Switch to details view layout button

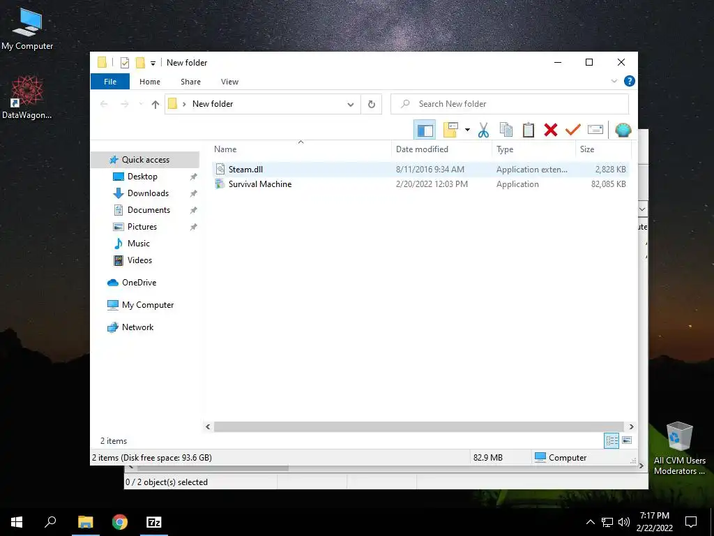click(x=612, y=440)
